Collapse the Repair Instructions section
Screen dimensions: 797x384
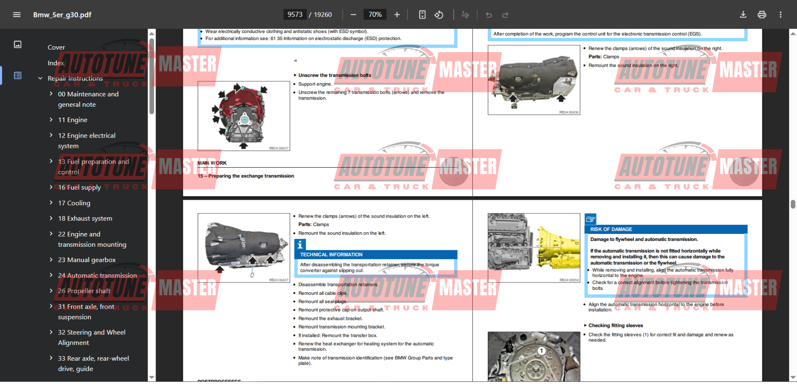pos(40,78)
